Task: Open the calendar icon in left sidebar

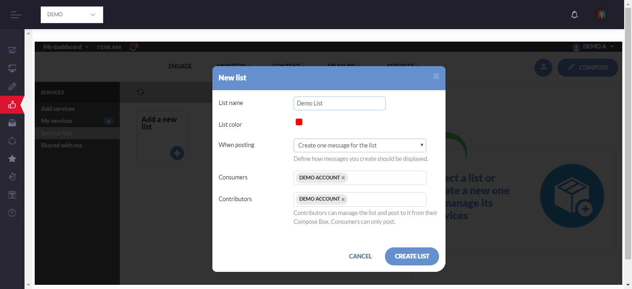Action: [x=12, y=195]
